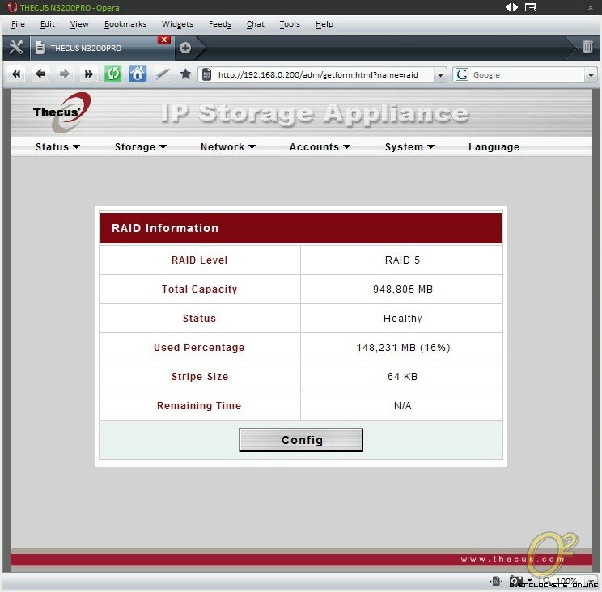
Task: Click the rewind navigation button
Action: (x=16, y=74)
